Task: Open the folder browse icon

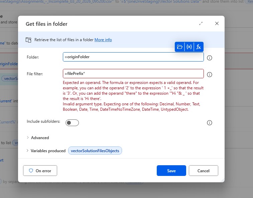Action: [179, 47]
